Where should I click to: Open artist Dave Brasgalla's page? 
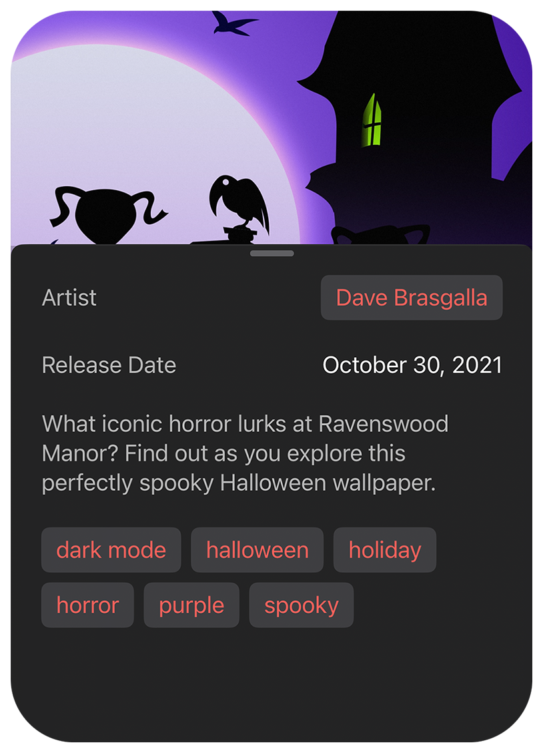[411, 298]
